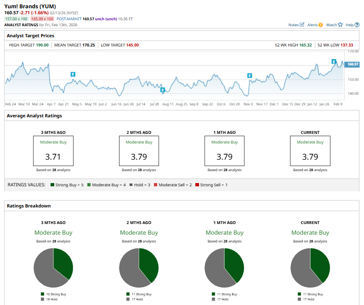Select the current 3.79 rating box
The height and width of the screenshot is (305, 364).
click(310, 151)
